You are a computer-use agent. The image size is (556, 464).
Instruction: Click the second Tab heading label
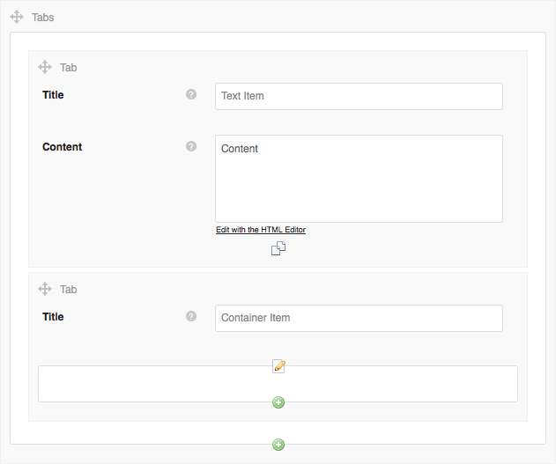[69, 290]
